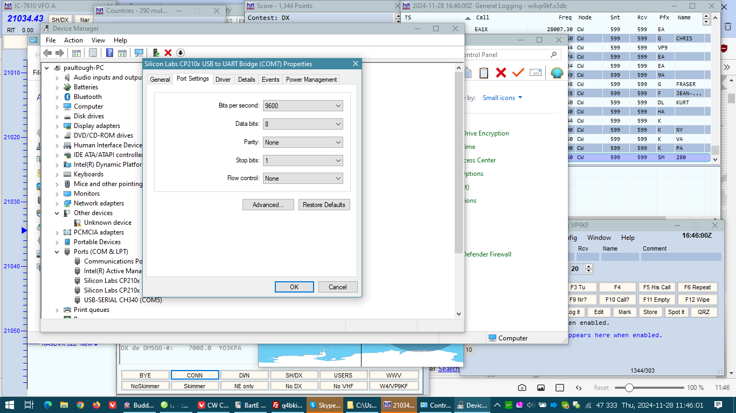This screenshot has height=413, width=736.
Task: Click Restore Defaults button
Action: (x=324, y=205)
